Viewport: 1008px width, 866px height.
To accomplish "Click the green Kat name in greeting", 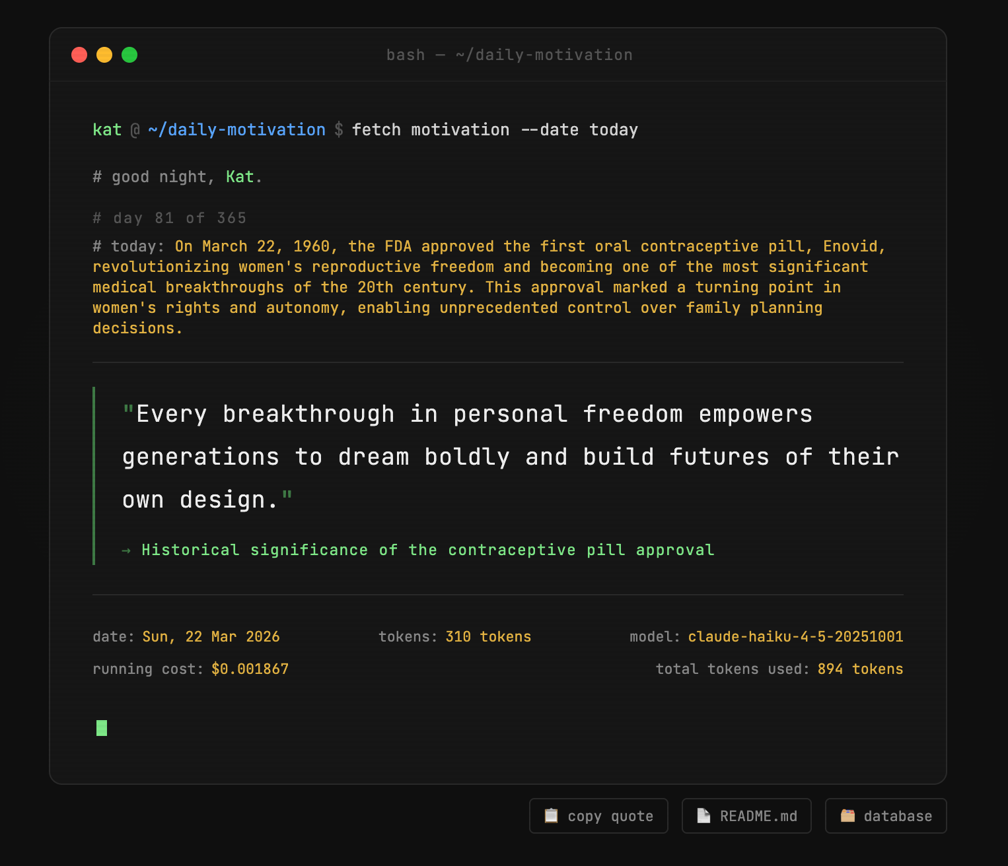I will pos(240,177).
